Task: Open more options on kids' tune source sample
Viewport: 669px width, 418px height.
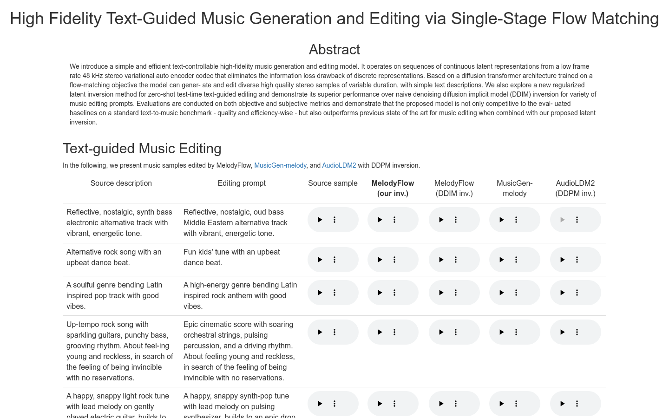Action: 334,260
